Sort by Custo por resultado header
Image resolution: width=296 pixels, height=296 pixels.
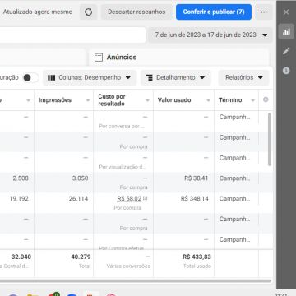click(x=112, y=100)
